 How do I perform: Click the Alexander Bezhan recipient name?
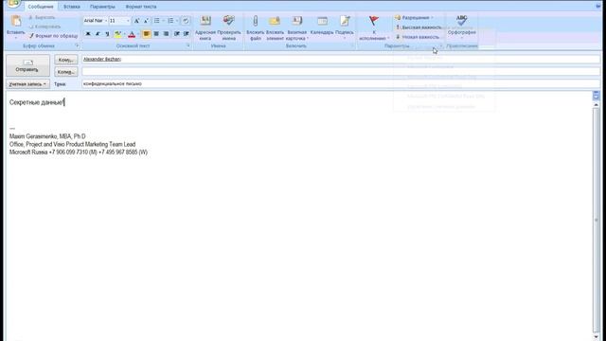tap(102, 59)
